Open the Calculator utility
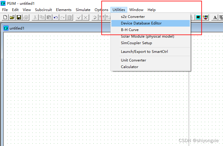 coord(151,67)
